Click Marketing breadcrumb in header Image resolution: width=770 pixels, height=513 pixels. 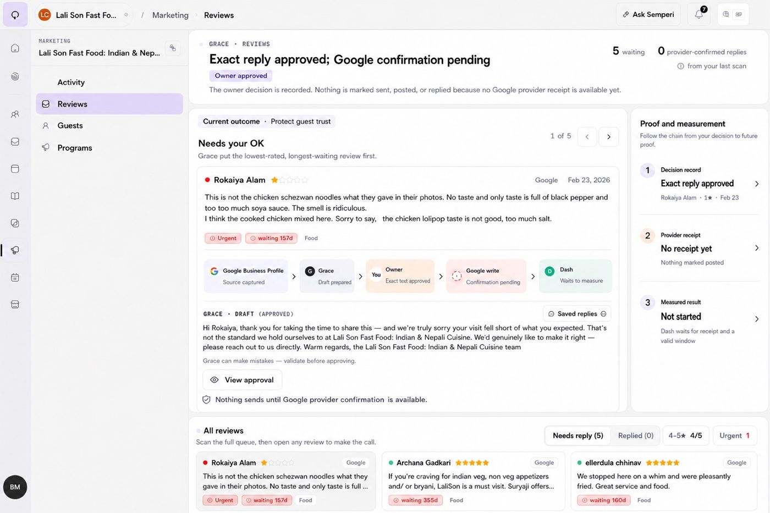[x=170, y=15]
